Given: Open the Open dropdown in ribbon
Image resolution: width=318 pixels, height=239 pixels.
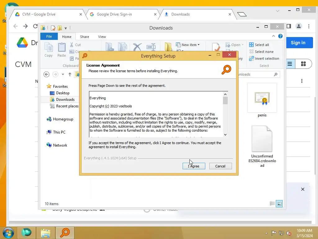Looking at the screenshot, I should [234, 45].
